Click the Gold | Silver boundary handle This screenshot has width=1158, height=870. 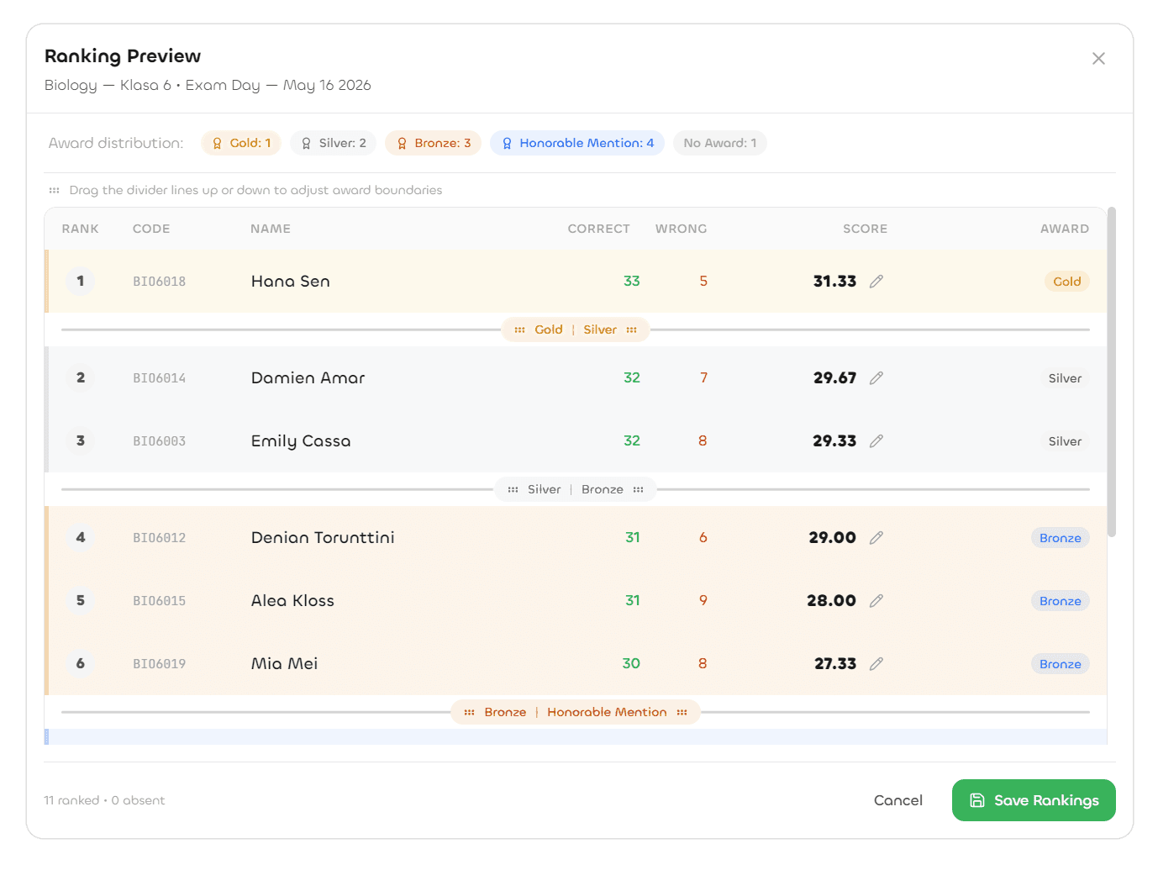point(576,330)
